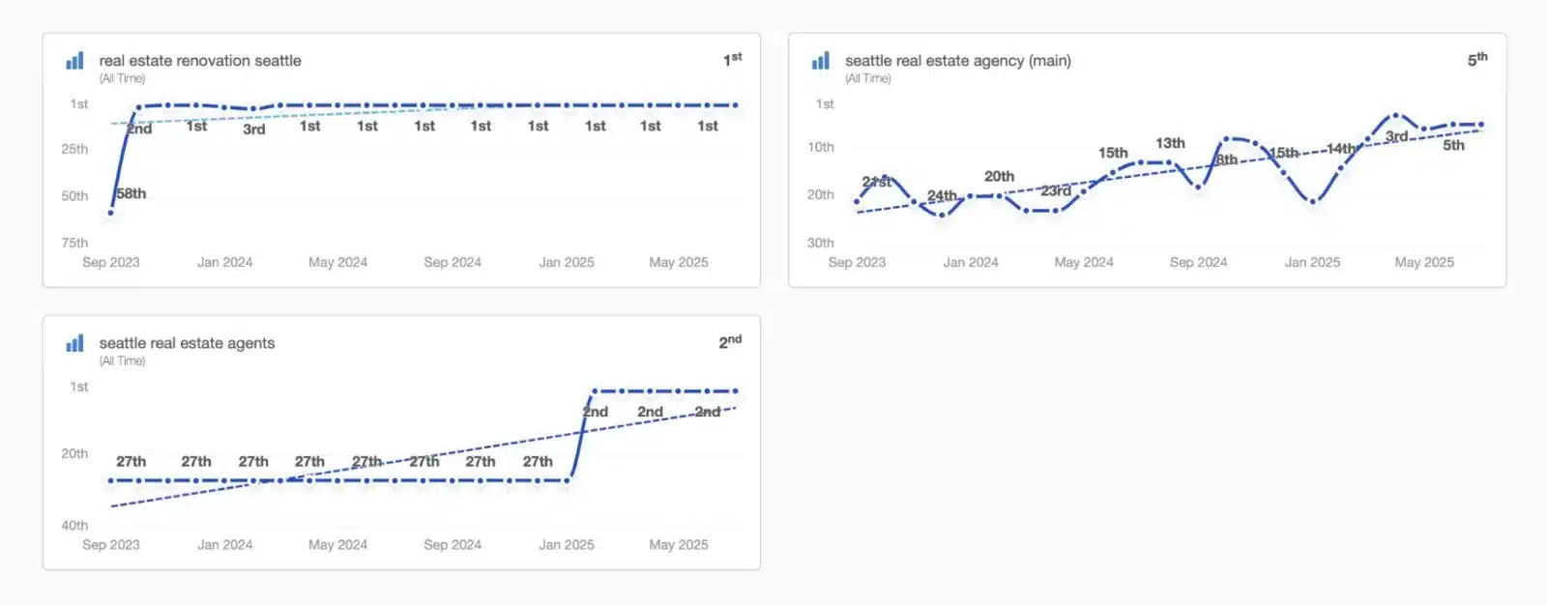This screenshot has height=605, width=1547.
Task: Click bar chart icon beside "seattle real estate agents"
Action: (x=74, y=344)
